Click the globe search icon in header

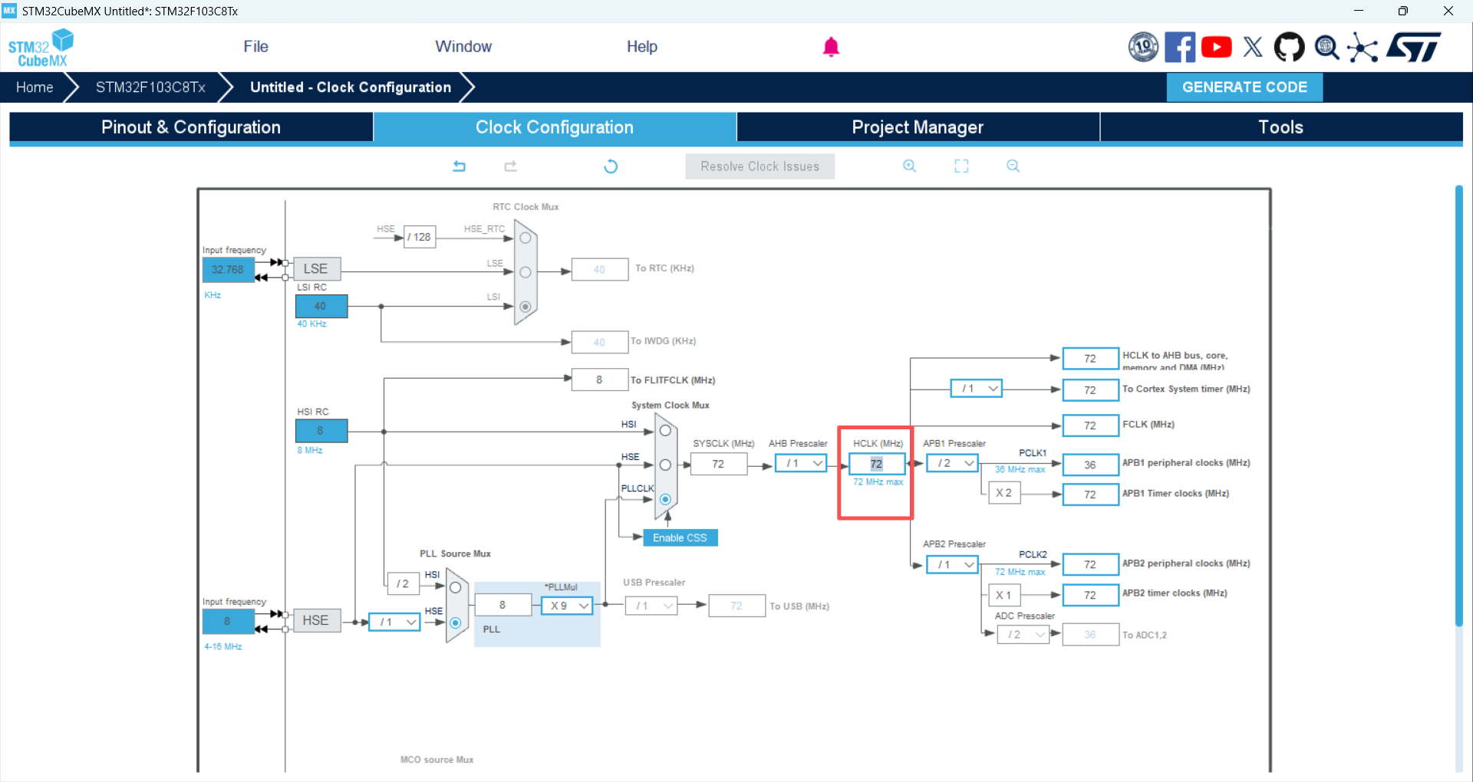click(1326, 48)
